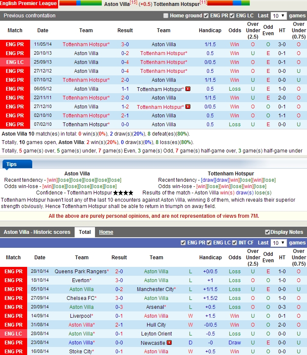Click 1-1 result on 06/05/12 row

(x=125, y=89)
